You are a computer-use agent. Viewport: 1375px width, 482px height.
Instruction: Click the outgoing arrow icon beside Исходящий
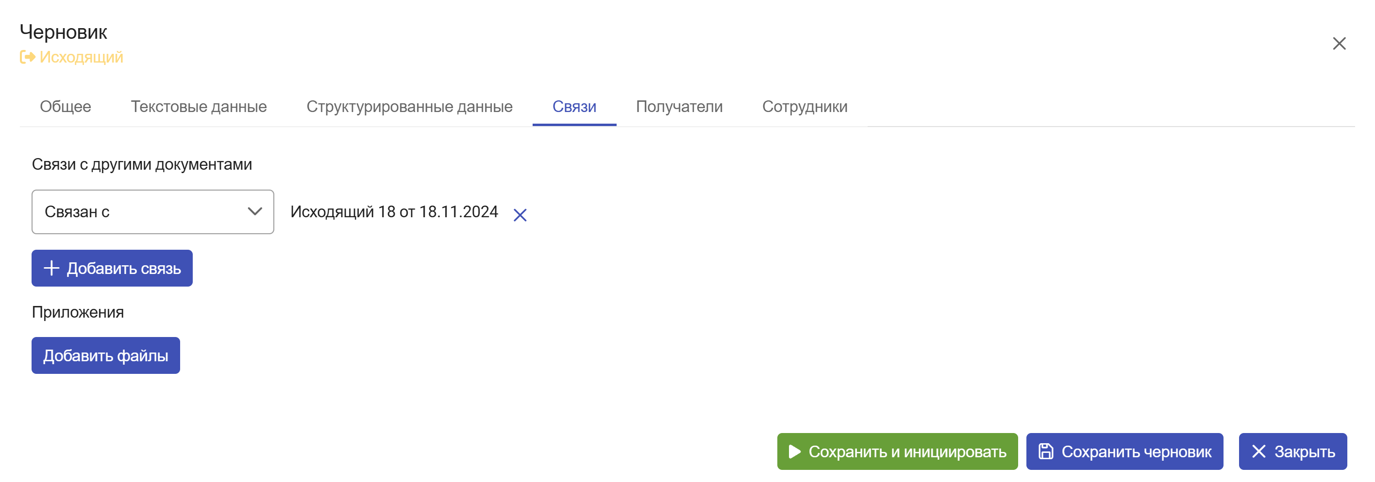tap(27, 57)
